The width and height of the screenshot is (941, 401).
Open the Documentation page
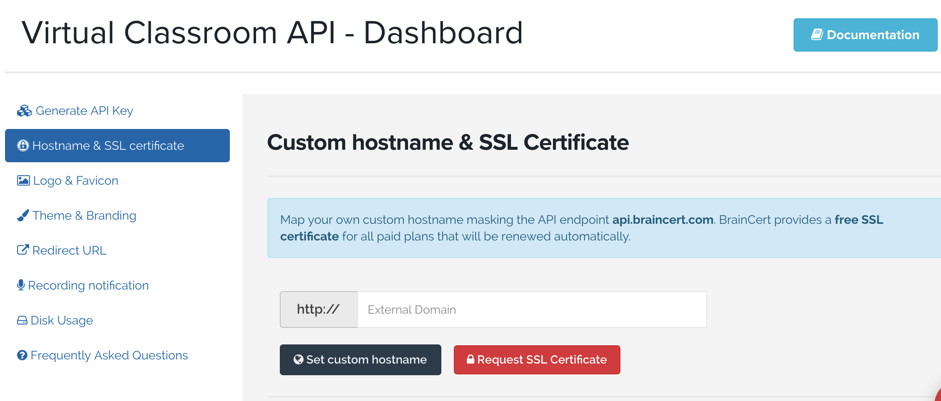[x=865, y=35]
